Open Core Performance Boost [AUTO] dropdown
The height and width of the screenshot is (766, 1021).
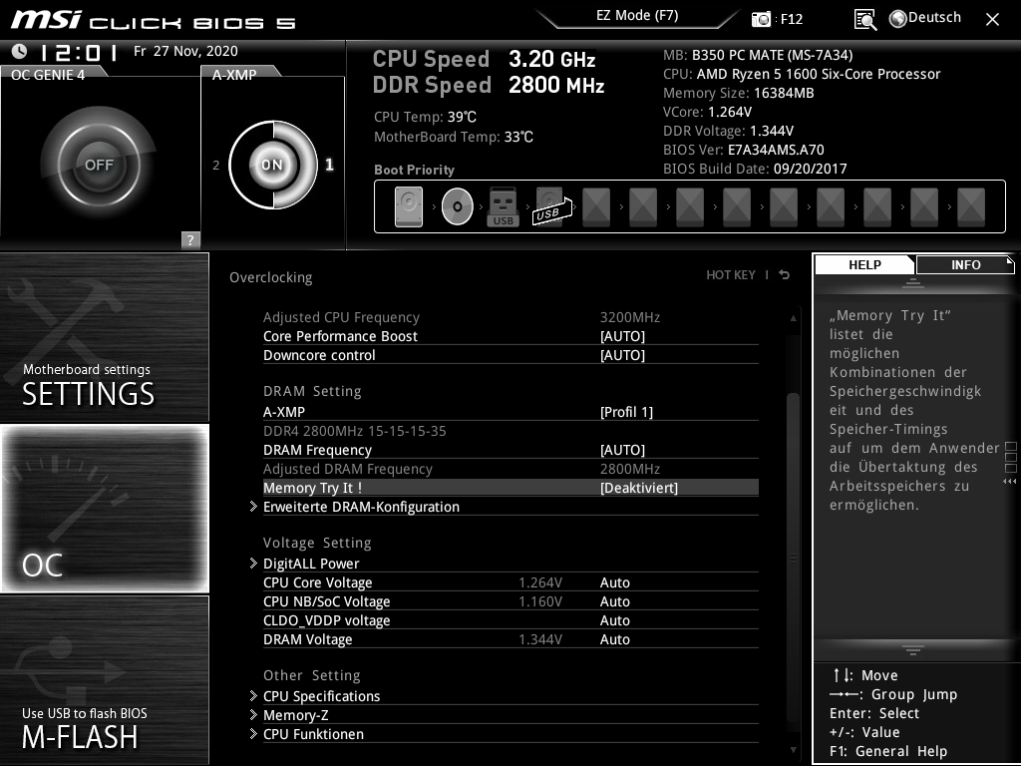coord(622,336)
